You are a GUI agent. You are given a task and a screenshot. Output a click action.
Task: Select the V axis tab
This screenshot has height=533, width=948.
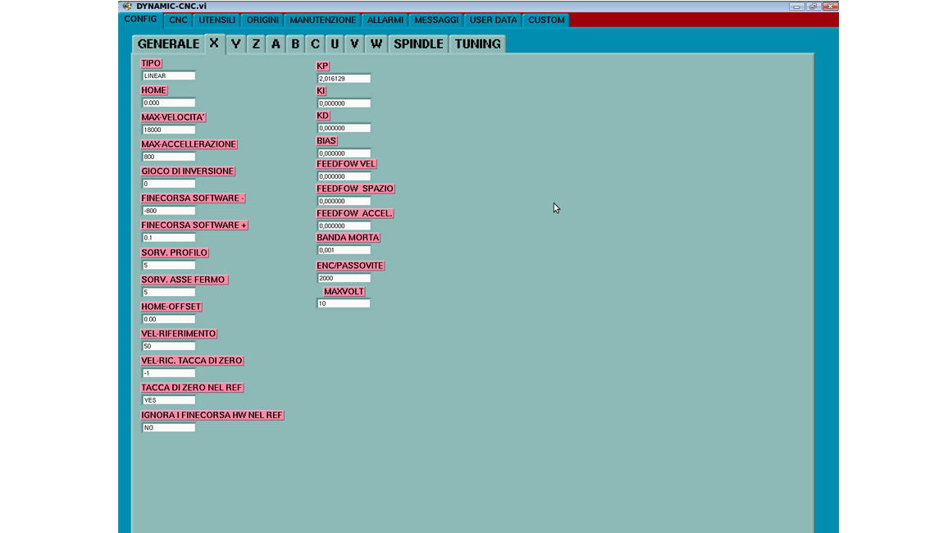[x=354, y=44]
